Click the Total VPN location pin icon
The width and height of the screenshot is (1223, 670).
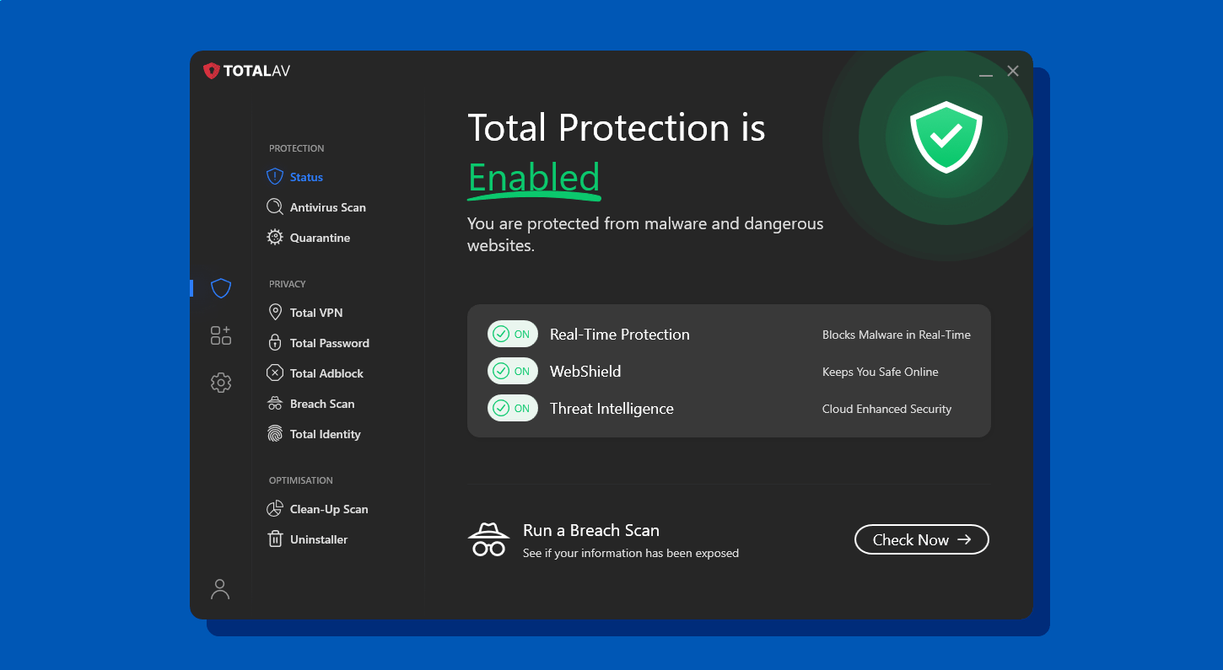click(x=274, y=312)
